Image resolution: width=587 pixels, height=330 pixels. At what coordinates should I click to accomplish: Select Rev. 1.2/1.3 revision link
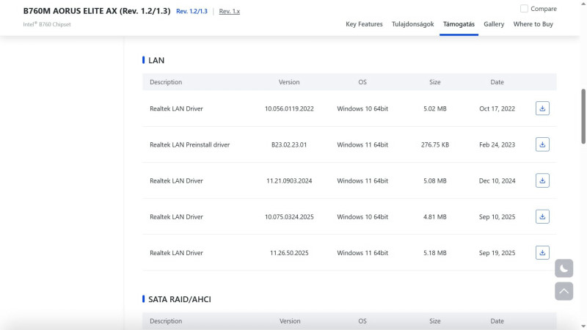192,12
